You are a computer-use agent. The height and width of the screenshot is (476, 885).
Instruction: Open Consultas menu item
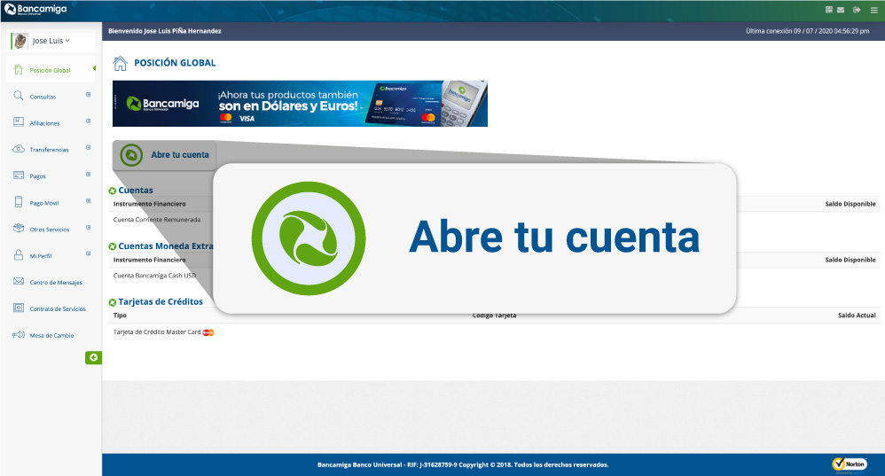pos(43,97)
